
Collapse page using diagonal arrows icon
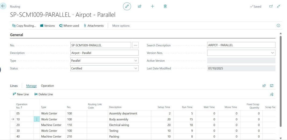[279, 6]
